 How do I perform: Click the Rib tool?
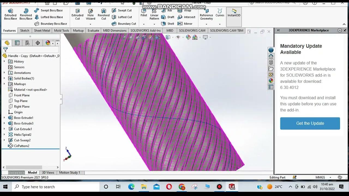click(167, 10)
